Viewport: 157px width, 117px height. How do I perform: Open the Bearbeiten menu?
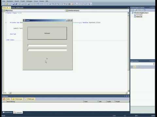pos(10,1)
